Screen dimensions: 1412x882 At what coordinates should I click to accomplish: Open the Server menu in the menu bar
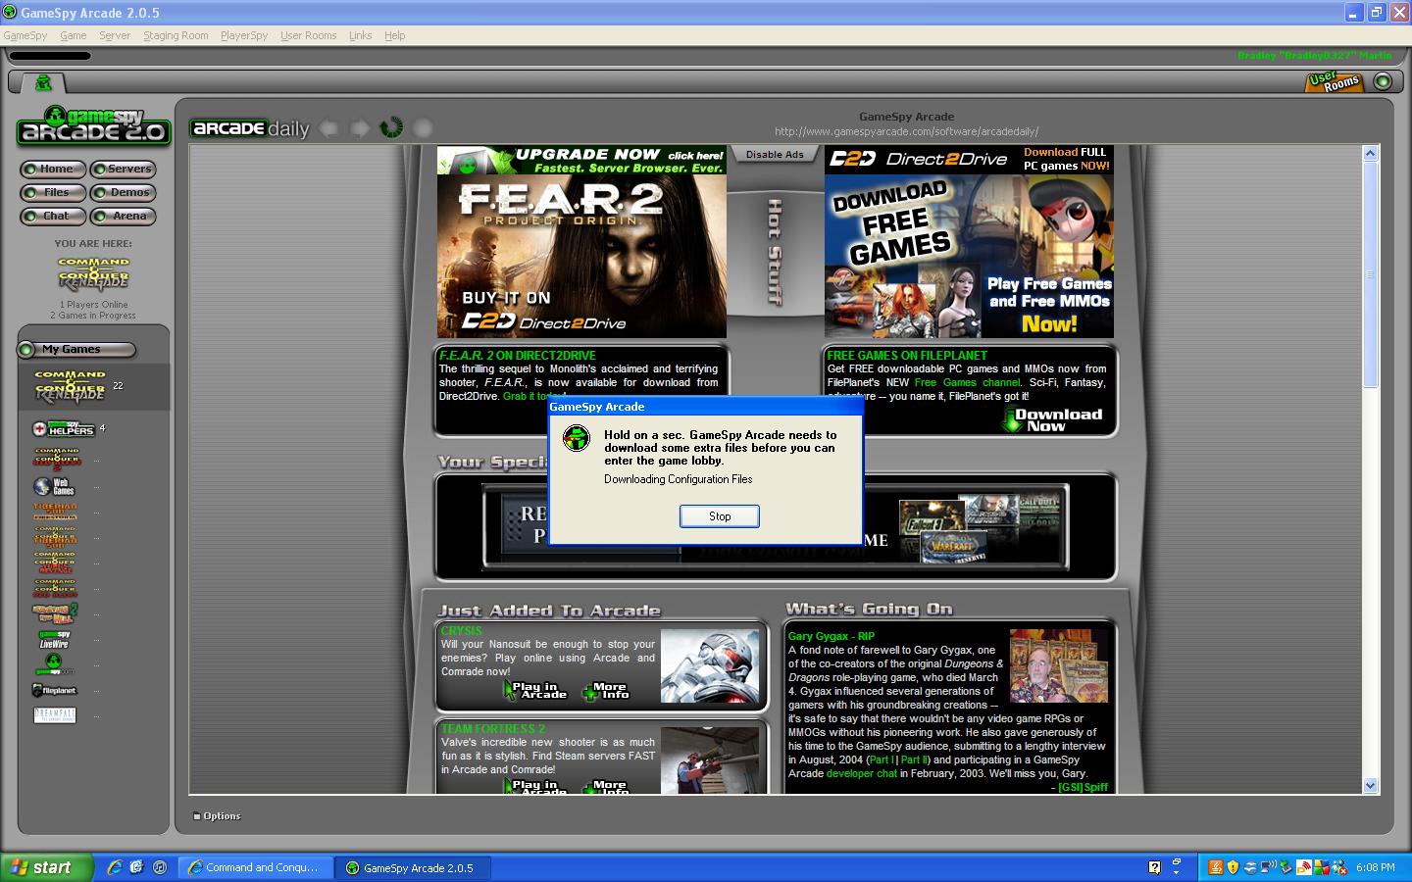[x=114, y=35]
